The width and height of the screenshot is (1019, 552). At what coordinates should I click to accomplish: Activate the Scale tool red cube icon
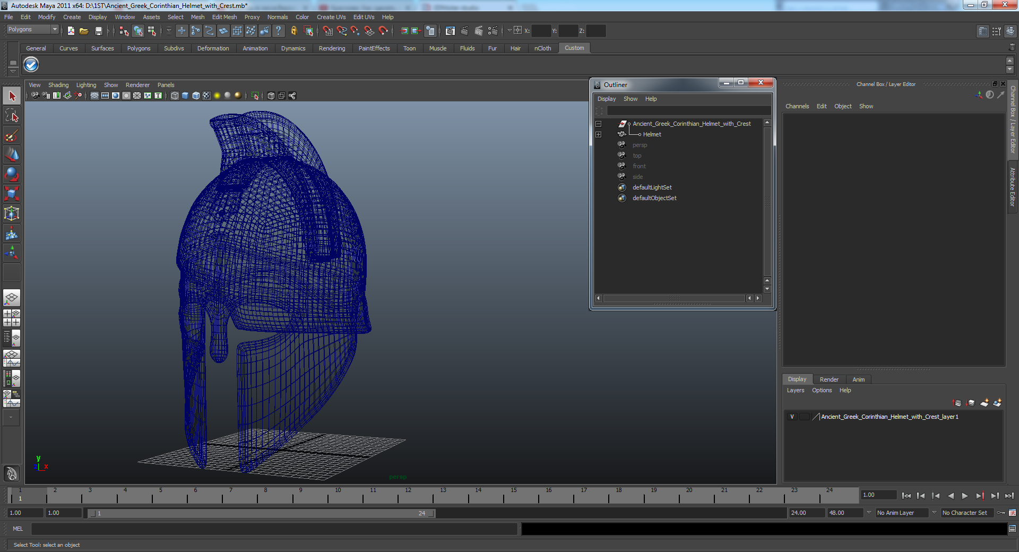[12, 194]
